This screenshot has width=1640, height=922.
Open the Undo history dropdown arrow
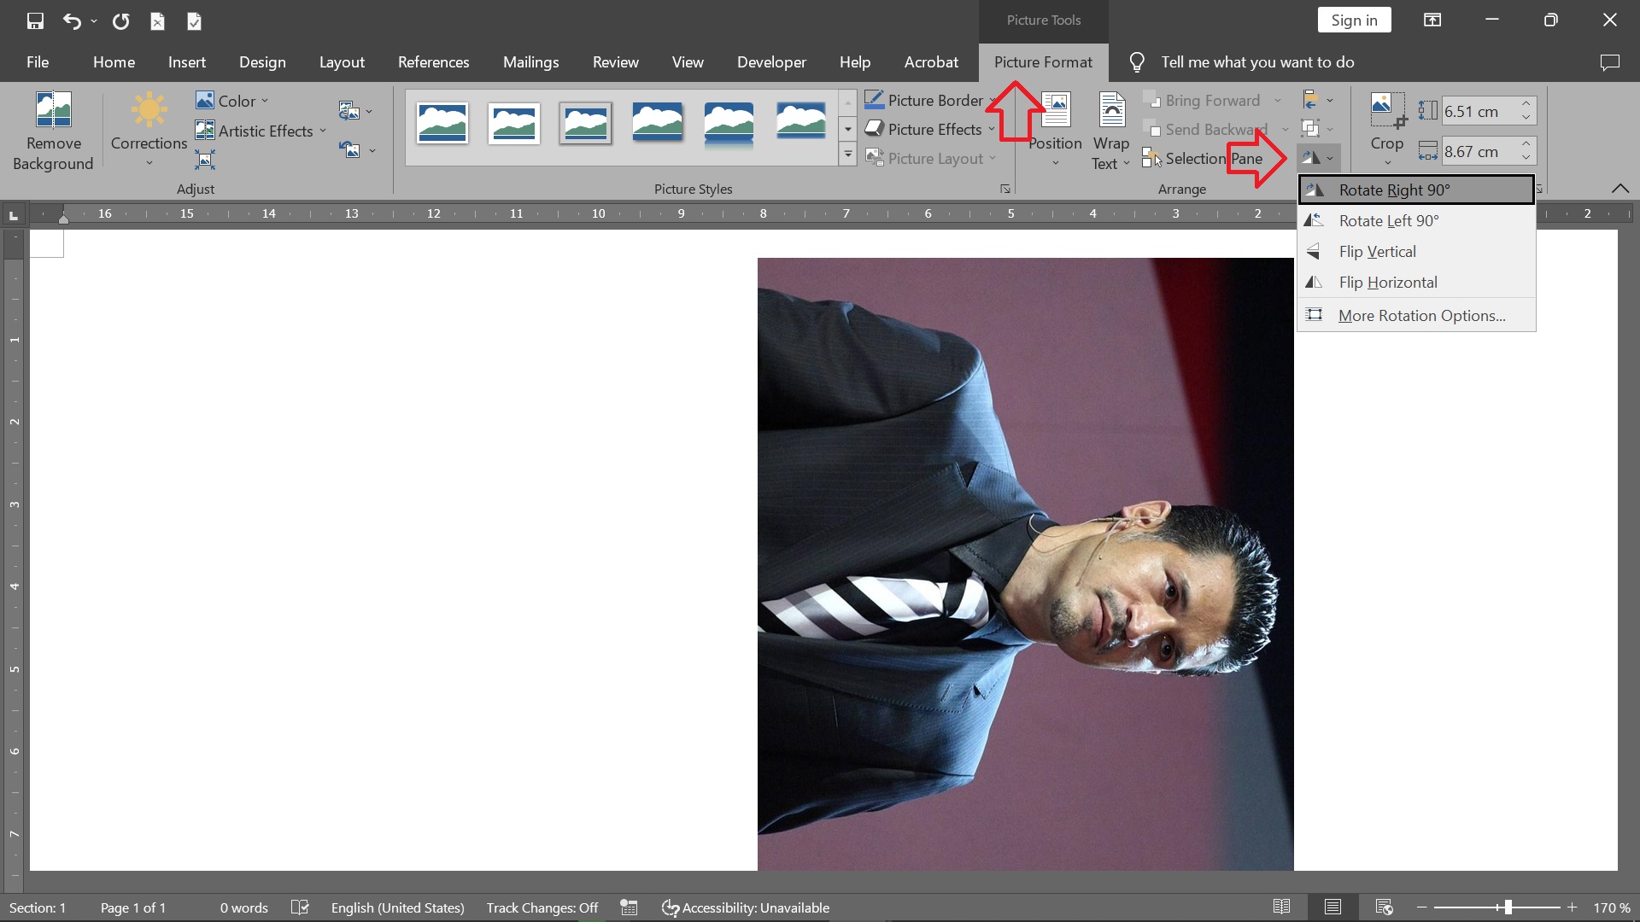pyautogui.click(x=94, y=21)
